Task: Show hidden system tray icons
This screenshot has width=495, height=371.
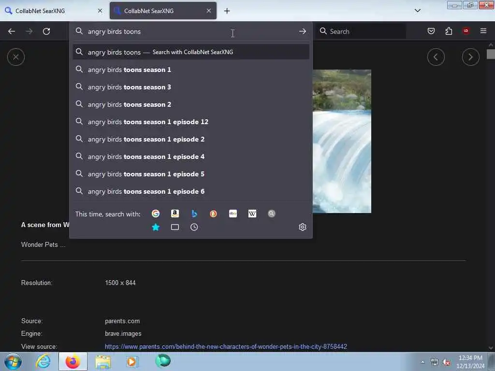Action: (422, 362)
